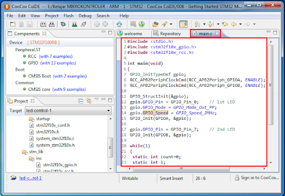Click the editor vertical scrollbar thumb
Image resolution: width=285 pixels, height=196 pixels.
(271, 85)
